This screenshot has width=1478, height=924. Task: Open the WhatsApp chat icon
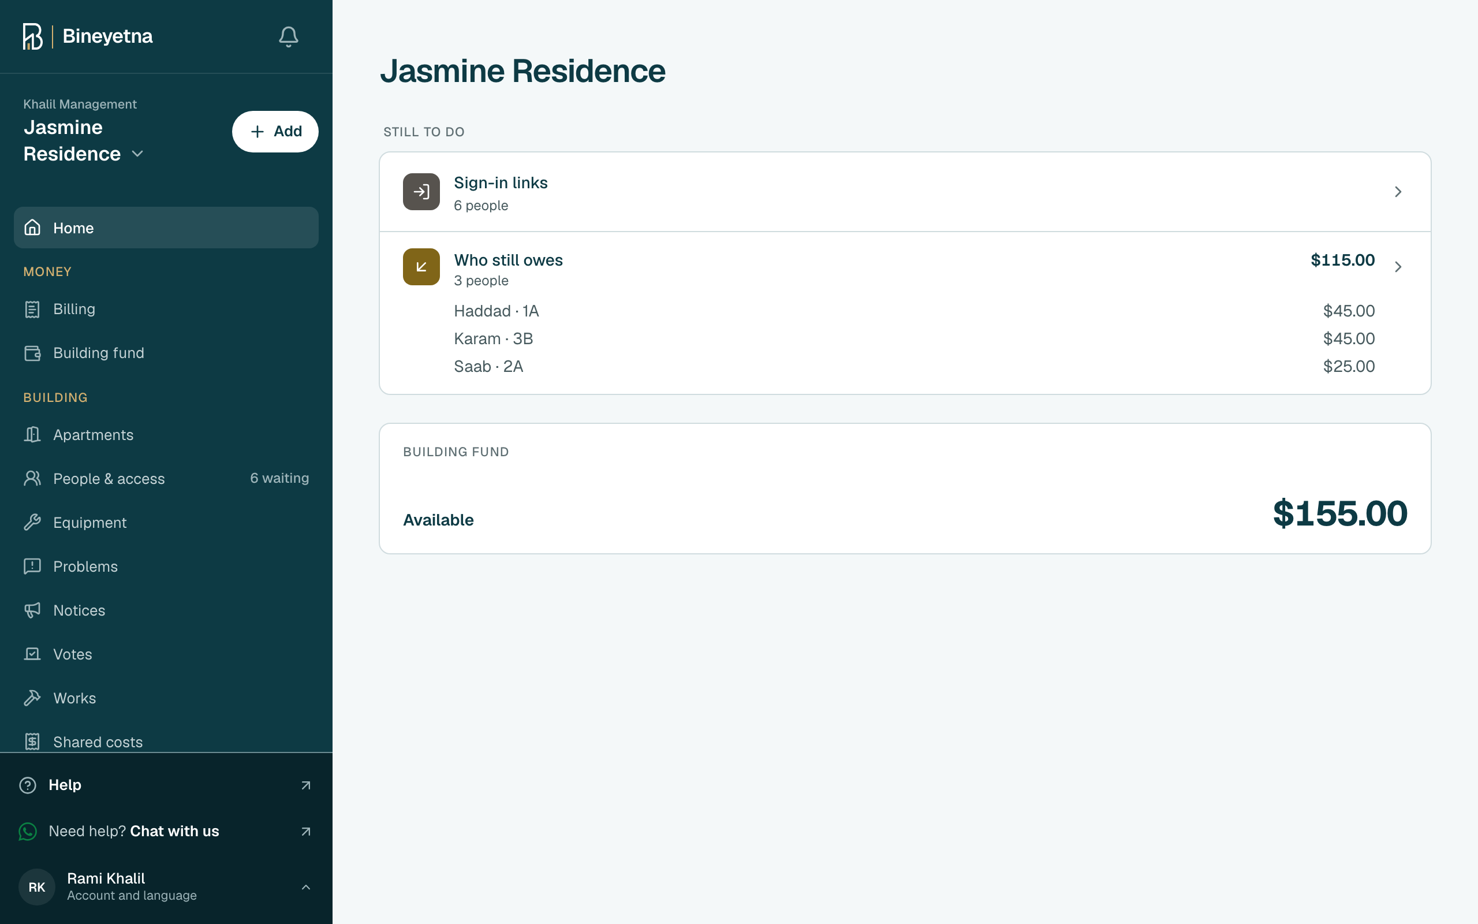click(28, 831)
